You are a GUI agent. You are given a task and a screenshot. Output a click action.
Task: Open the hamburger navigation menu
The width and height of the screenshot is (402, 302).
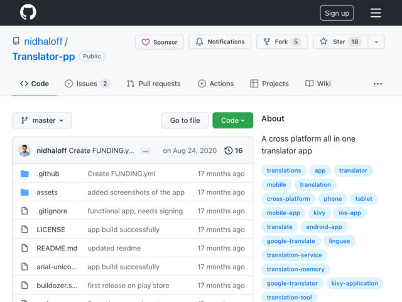coord(376,13)
